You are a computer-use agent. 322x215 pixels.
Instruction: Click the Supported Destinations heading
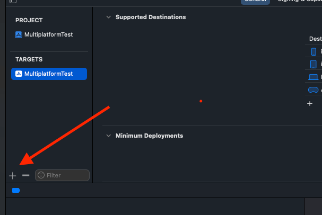tap(151, 17)
